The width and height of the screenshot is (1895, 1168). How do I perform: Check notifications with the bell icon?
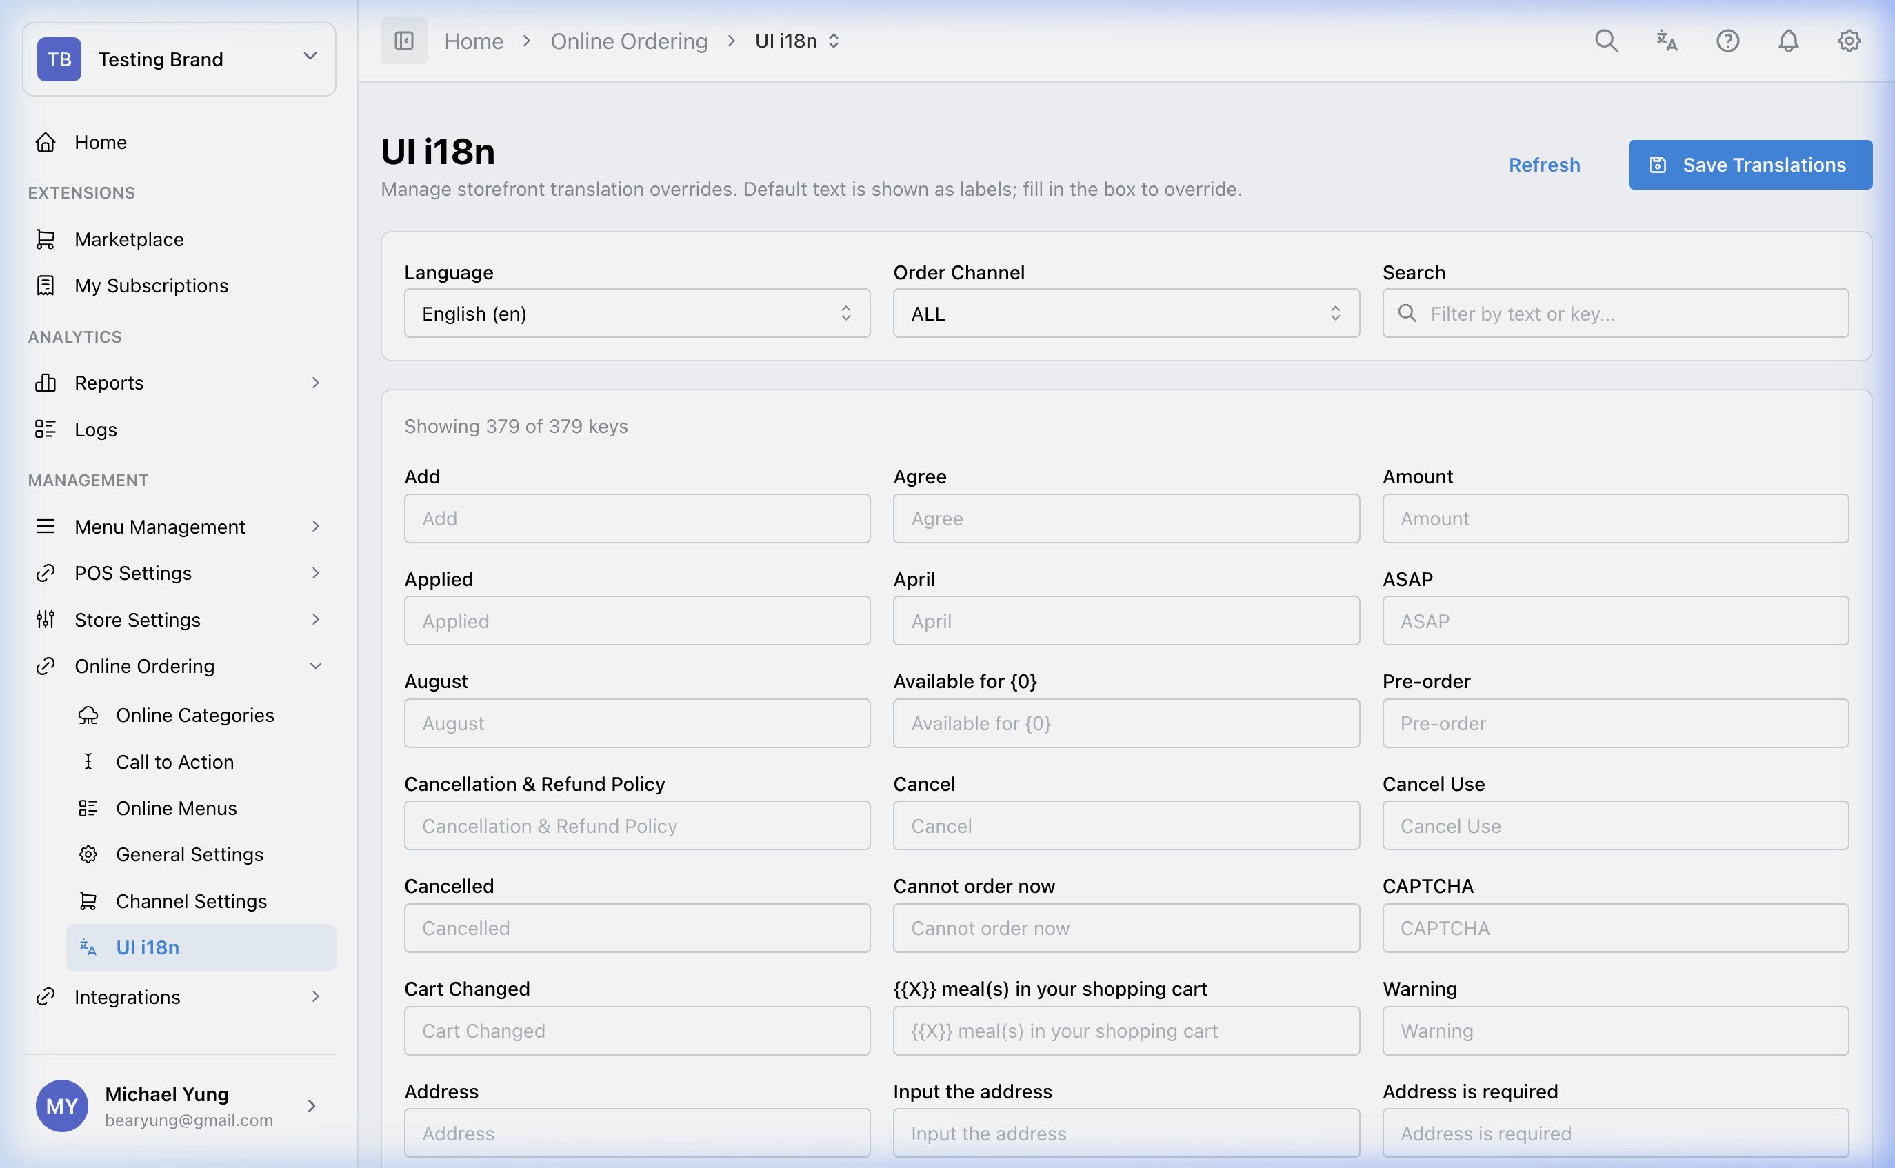click(1787, 41)
